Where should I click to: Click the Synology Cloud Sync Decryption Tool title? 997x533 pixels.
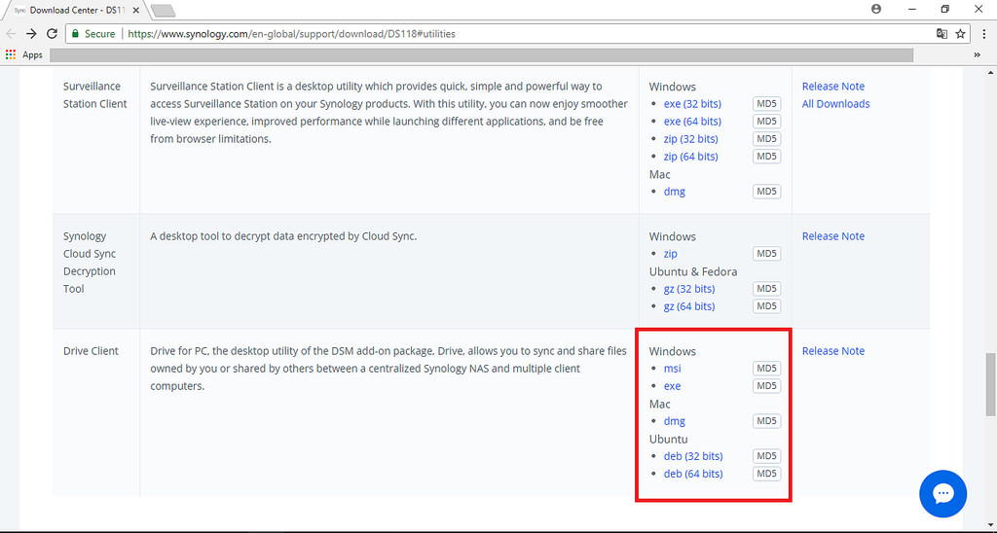(x=89, y=263)
